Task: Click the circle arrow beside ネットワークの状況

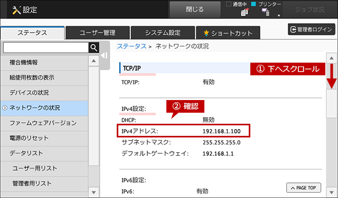Action: click(5, 108)
